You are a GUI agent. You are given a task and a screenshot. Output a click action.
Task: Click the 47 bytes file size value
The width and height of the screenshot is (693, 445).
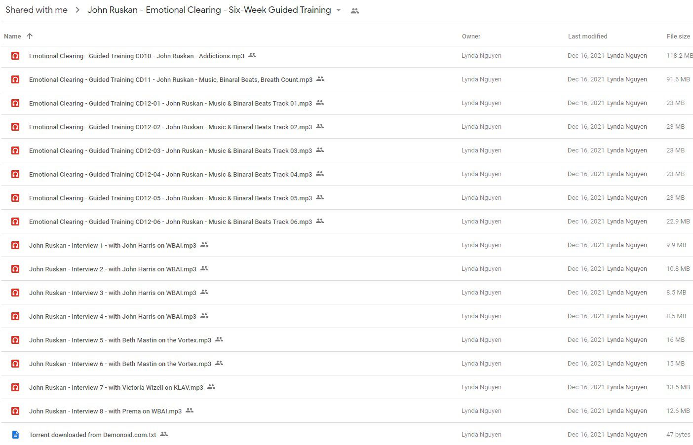(678, 435)
